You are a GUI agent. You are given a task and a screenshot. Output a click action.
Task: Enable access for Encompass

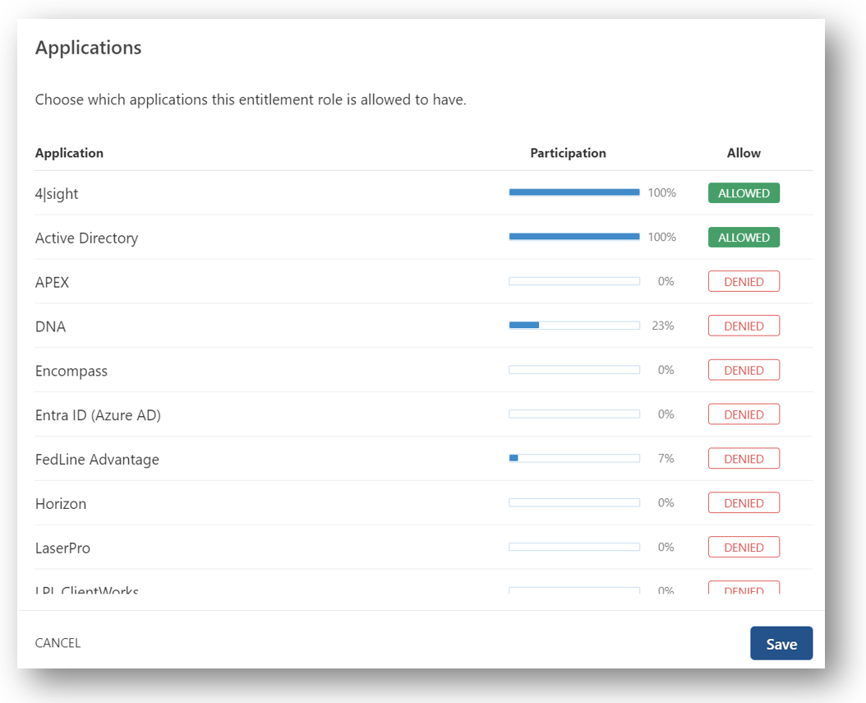tap(744, 371)
